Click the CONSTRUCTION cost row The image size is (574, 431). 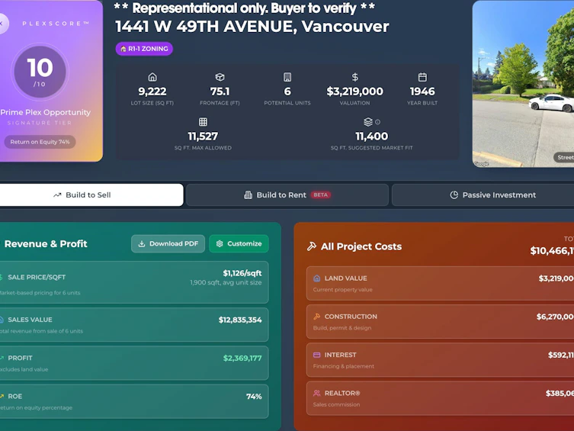(x=440, y=321)
